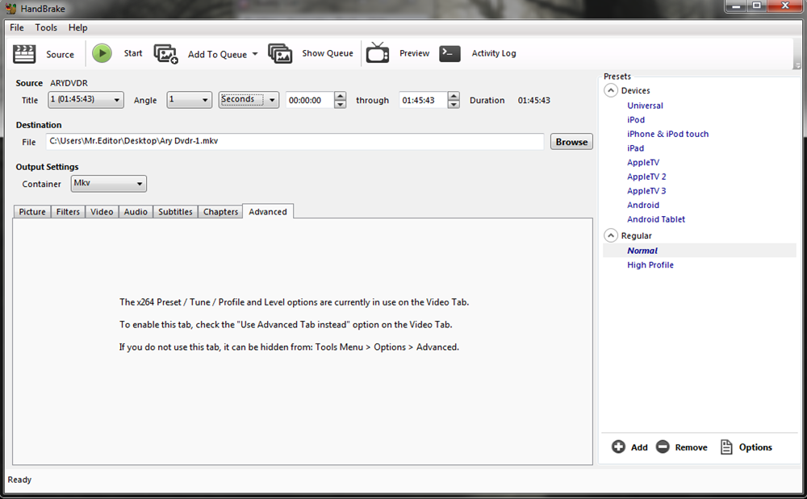Image resolution: width=807 pixels, height=499 pixels.
Task: Click the Remove preset button label
Action: (x=692, y=447)
